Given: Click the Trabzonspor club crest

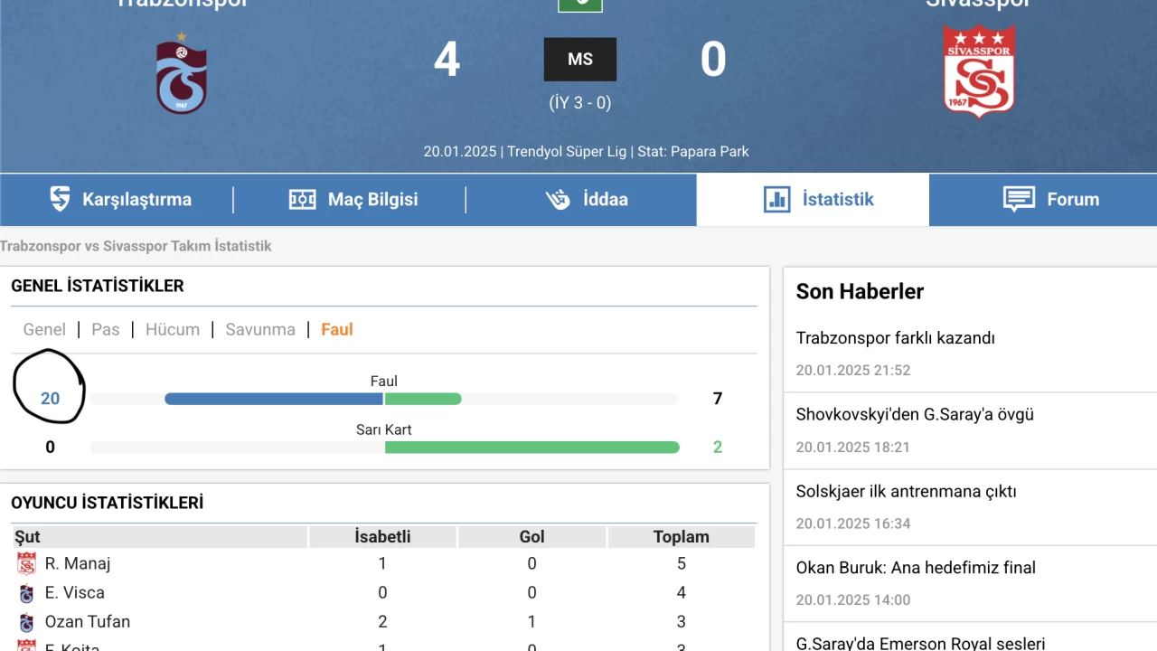Looking at the screenshot, I should click(x=182, y=74).
